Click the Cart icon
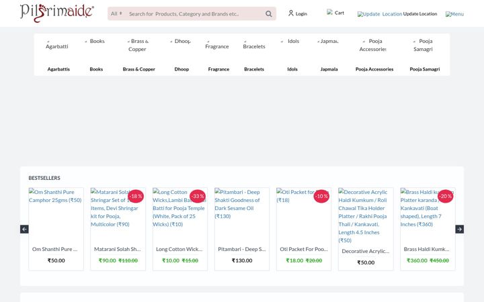 pos(329,12)
